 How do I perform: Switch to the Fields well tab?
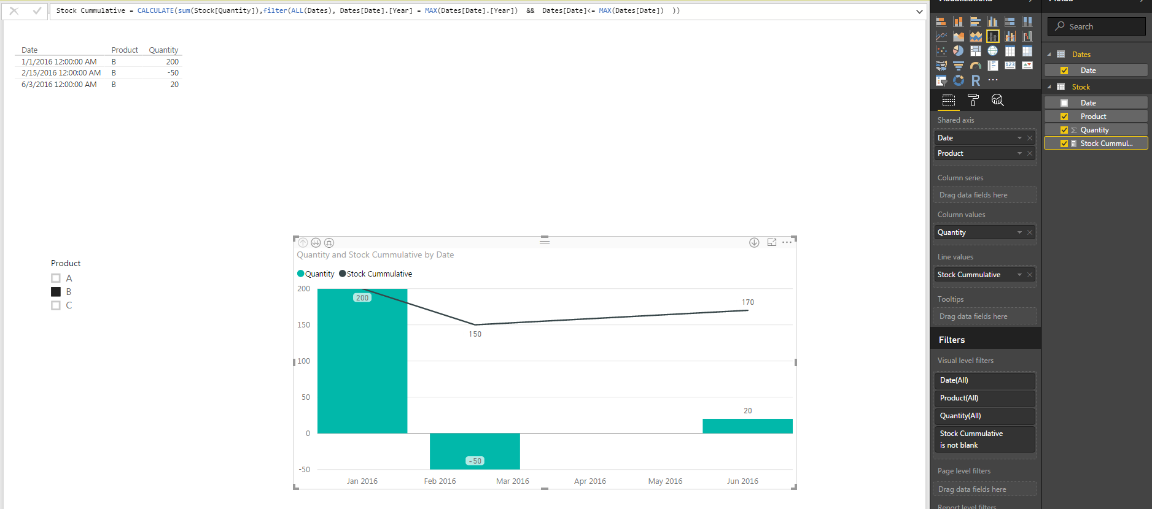pos(949,100)
